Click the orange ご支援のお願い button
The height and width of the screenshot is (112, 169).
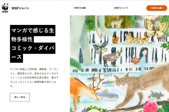click(x=157, y=8)
